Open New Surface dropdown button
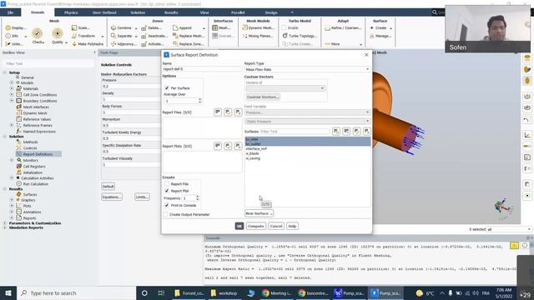Viewport: 534px width, 300px height. [x=259, y=213]
